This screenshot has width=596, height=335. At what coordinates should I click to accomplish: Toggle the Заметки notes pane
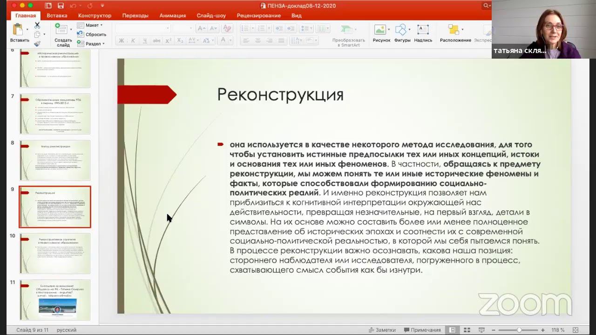tap(382, 330)
